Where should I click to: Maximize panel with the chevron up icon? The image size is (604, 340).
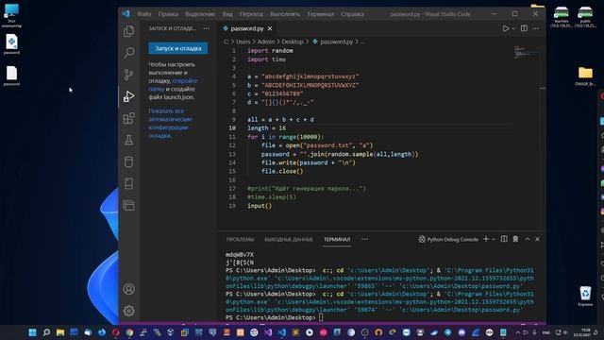(528, 239)
